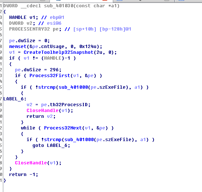Click the 'ebp@1' register comment
Image resolution: width=202 pixels, height=192 pixels.
click(x=57, y=17)
